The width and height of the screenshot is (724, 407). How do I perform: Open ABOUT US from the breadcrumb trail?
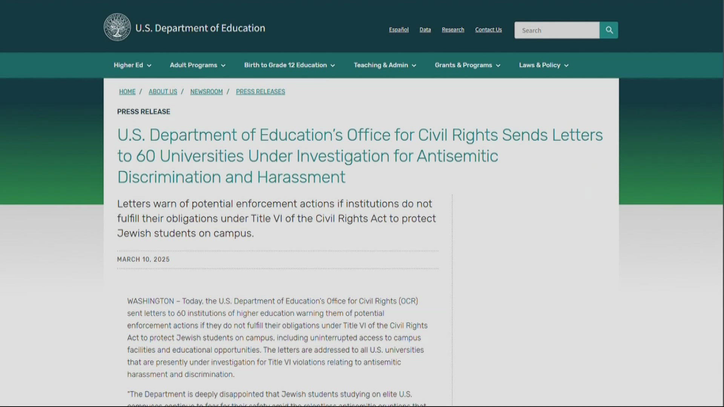click(x=163, y=92)
